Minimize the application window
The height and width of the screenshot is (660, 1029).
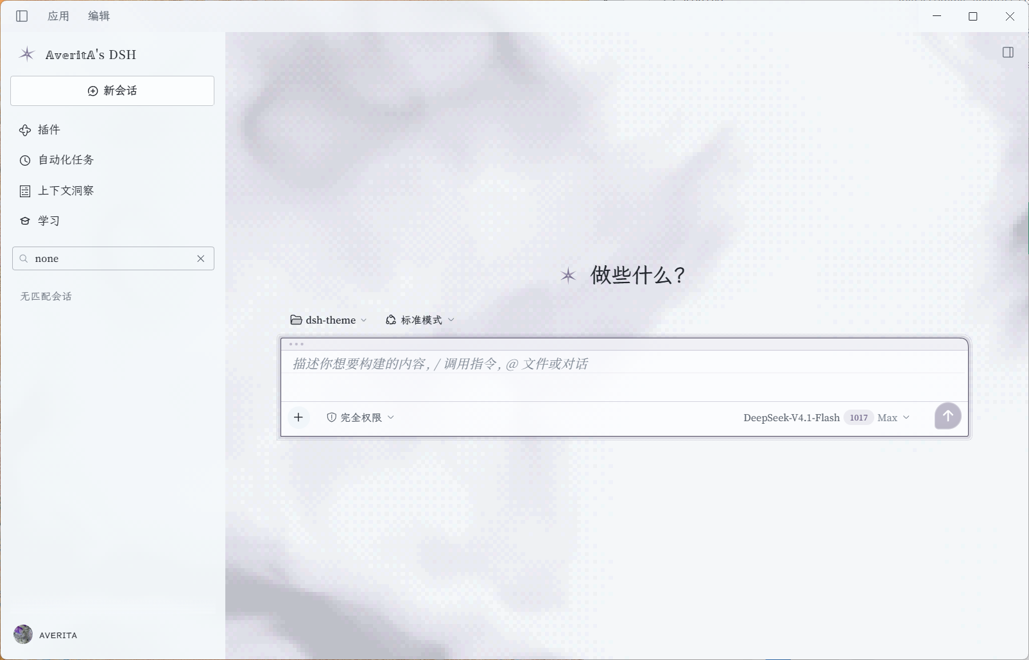pos(937,16)
